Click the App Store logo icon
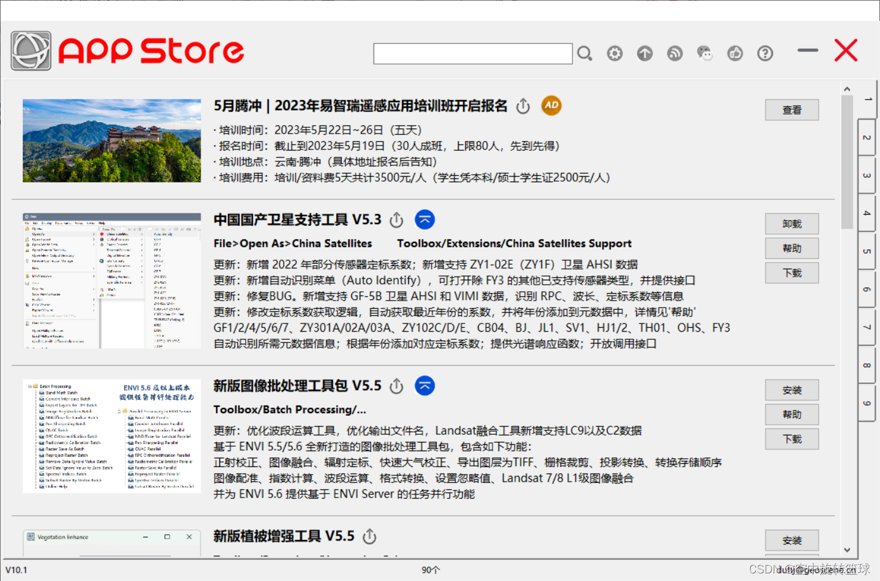880x581 pixels. (31, 51)
